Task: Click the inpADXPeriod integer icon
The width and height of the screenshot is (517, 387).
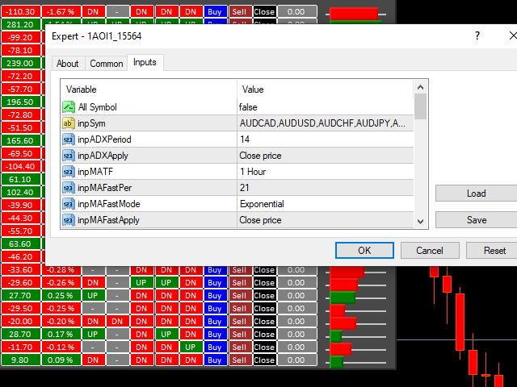Action: (68, 139)
